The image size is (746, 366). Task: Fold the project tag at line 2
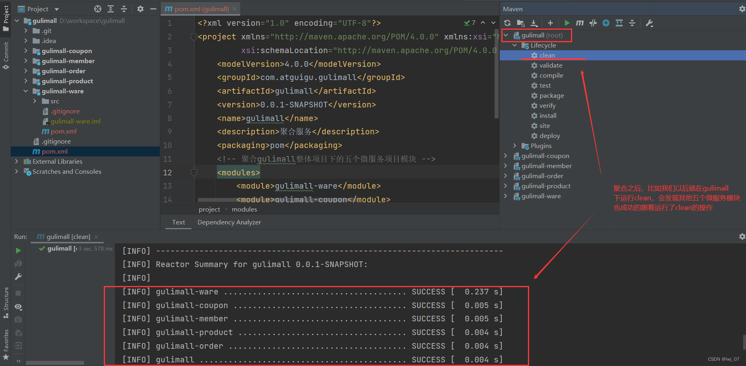click(x=194, y=37)
